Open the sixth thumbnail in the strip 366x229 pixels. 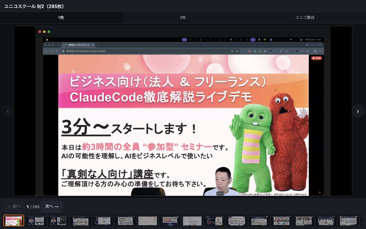coord(125,220)
